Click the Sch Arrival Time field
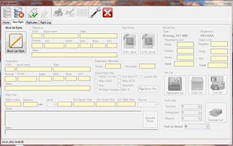The height and width of the screenshot is (146, 233). 106,104
